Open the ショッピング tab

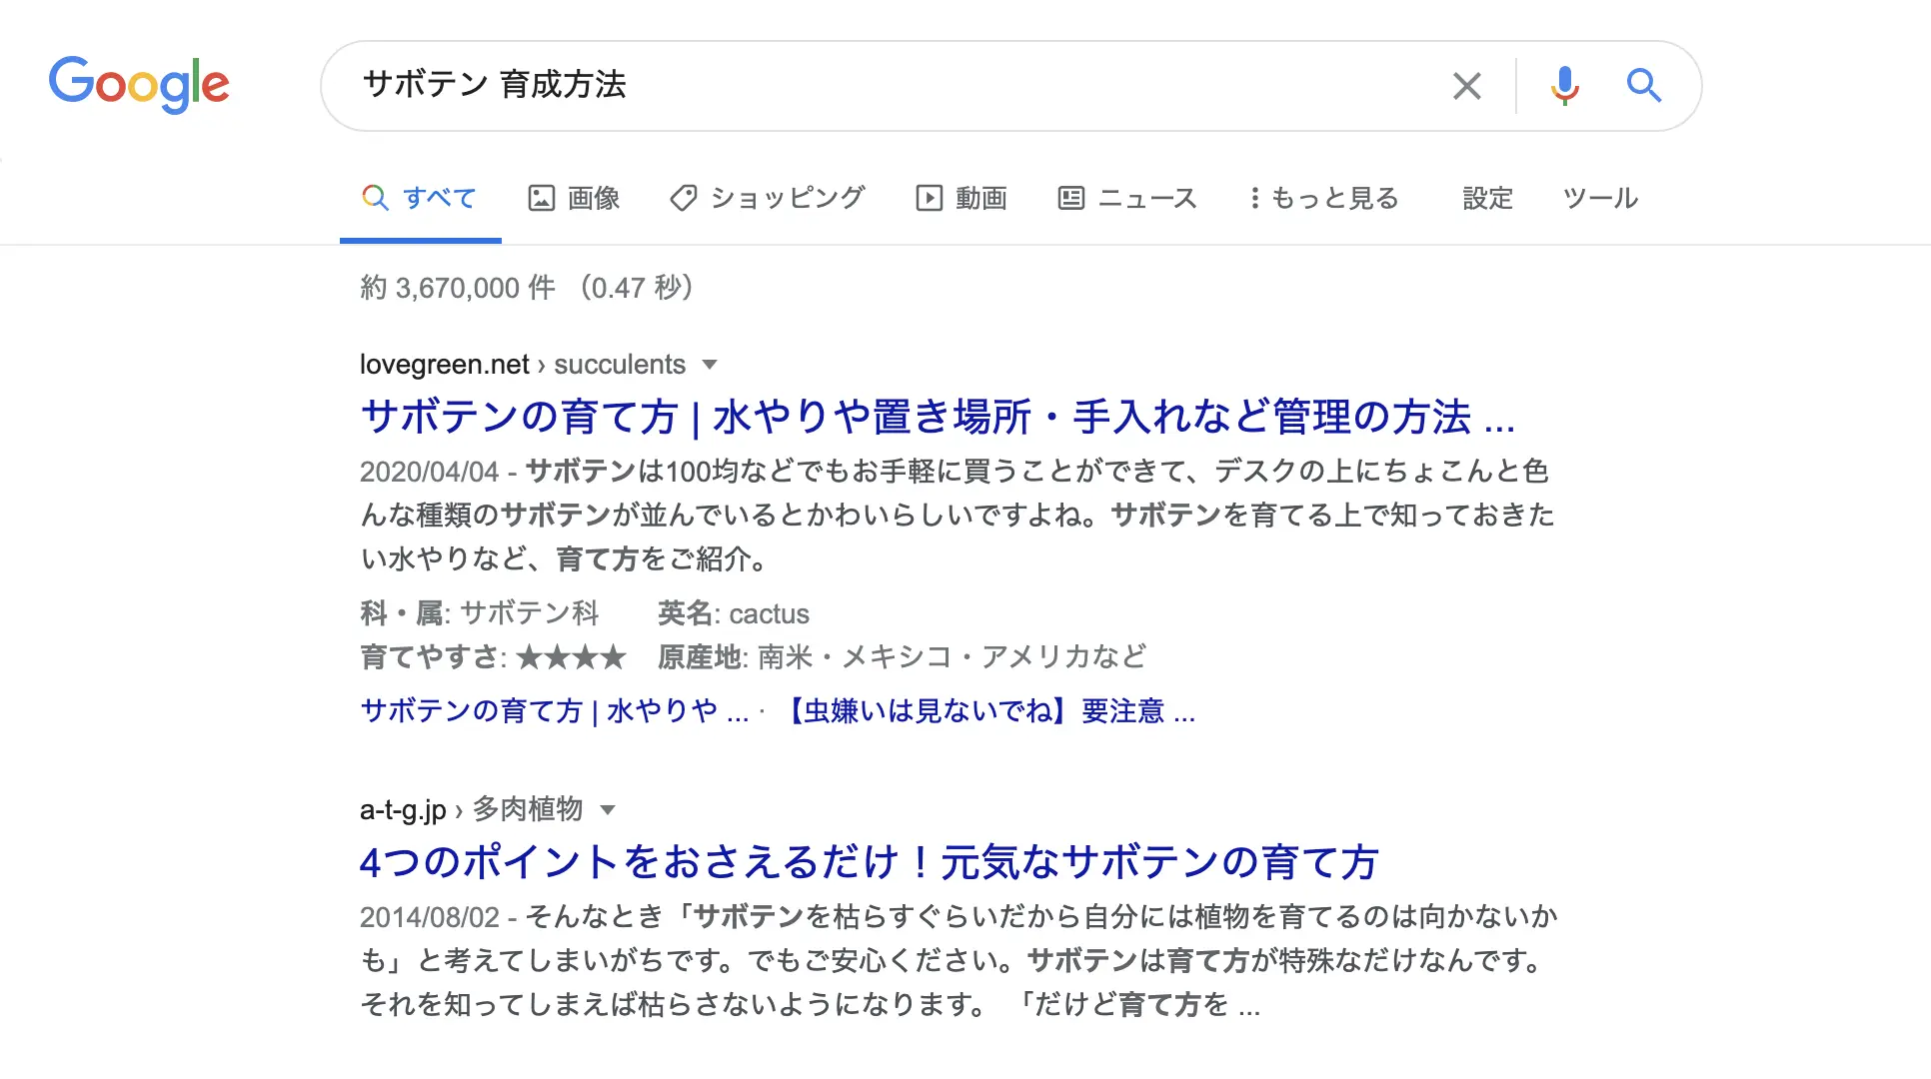click(768, 198)
